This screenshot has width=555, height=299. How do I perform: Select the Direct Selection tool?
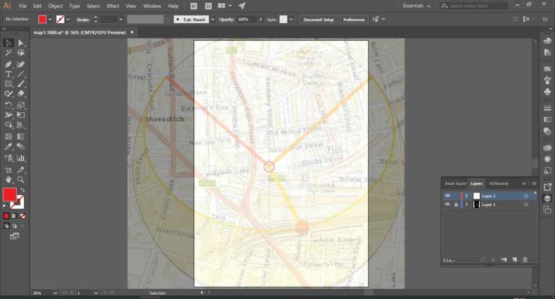(x=21, y=43)
